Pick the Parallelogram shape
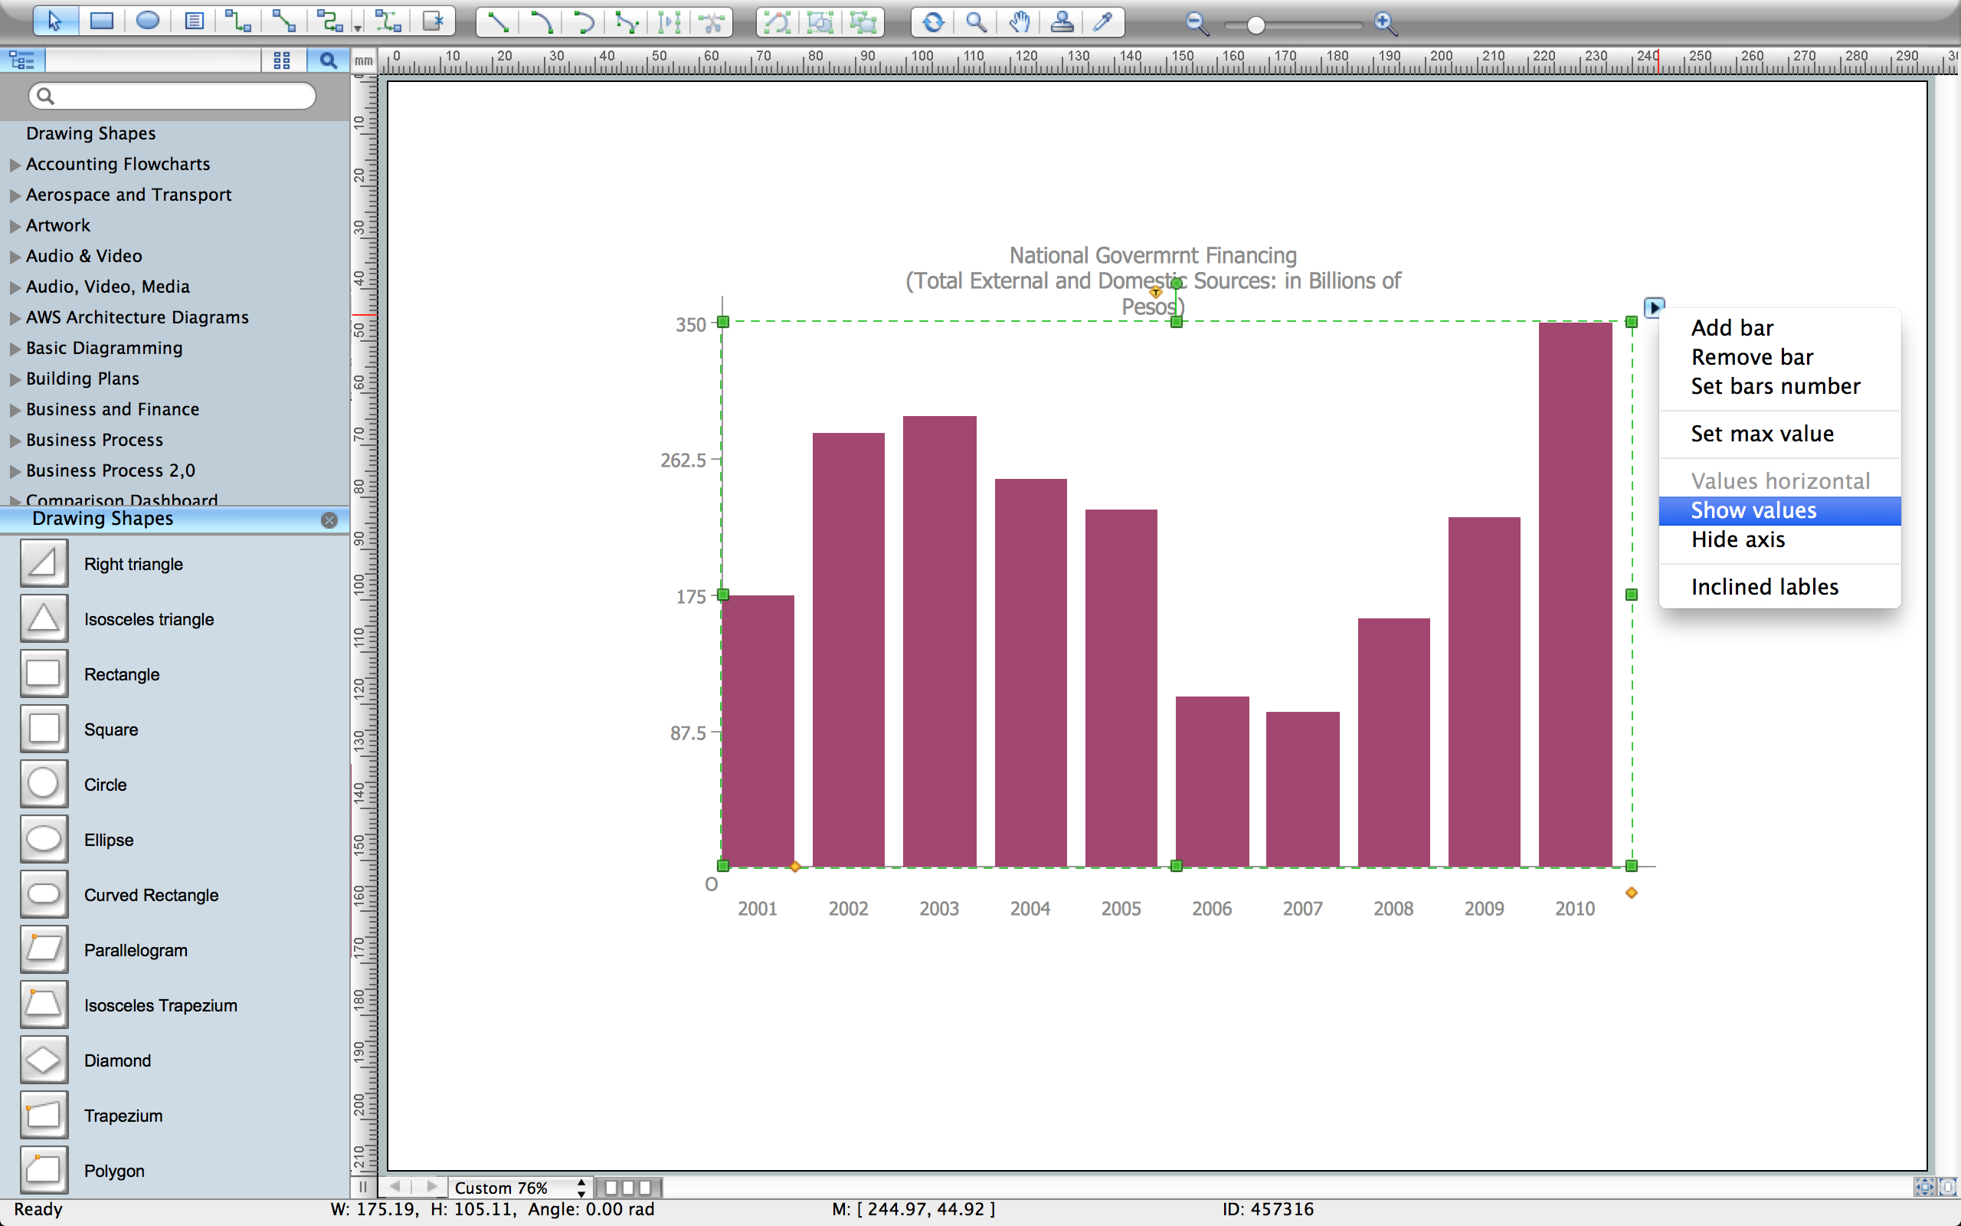Viewport: 1961px width, 1226px height. 44,949
